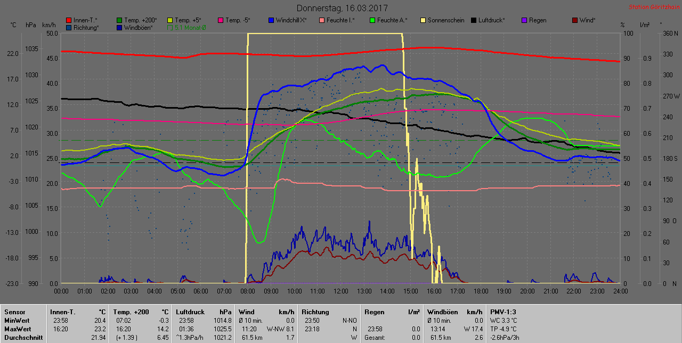Select the Richtung* legend label
The height and width of the screenshot is (343, 682).
pyautogui.click(x=86, y=27)
